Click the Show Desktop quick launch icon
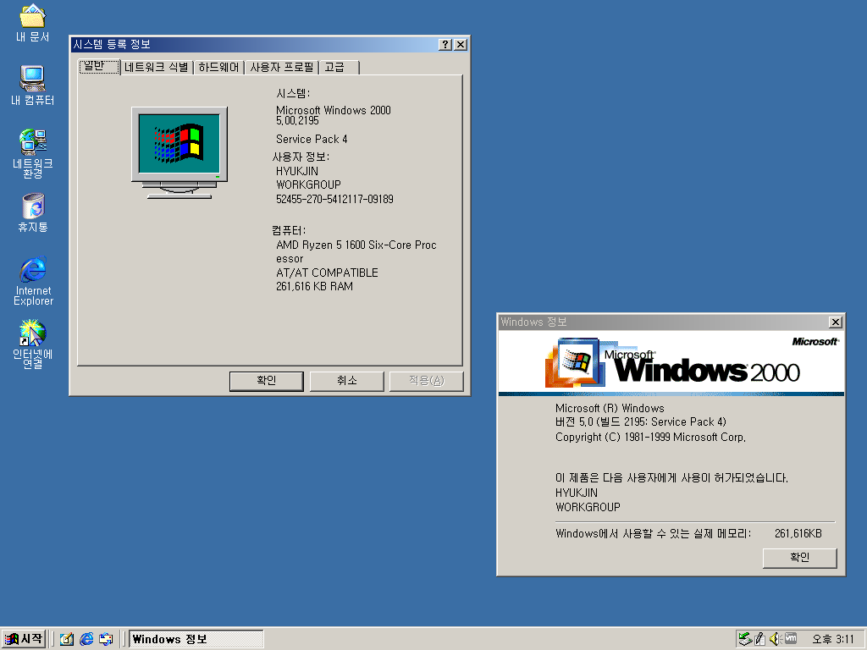Image resolution: width=867 pixels, height=650 pixels. coord(67,639)
